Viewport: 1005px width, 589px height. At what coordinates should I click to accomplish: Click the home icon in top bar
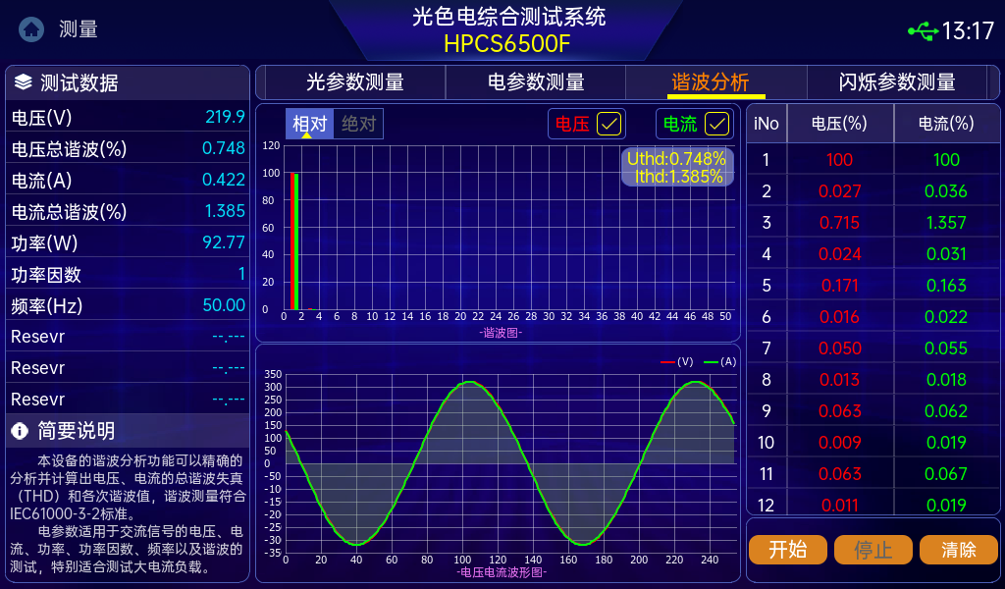click(x=31, y=29)
